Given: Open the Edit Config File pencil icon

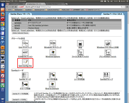Looking at the screenshot, I should tap(25, 62).
